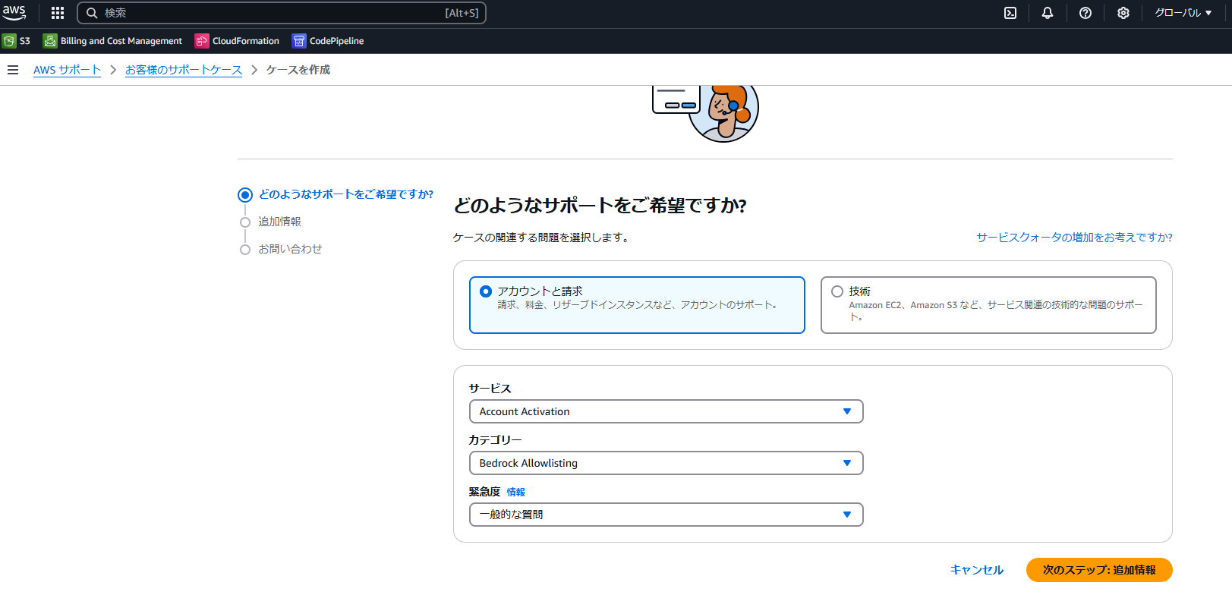The image size is (1232, 595).
Task: Open the グローバル region dropdown
Action: tap(1183, 13)
